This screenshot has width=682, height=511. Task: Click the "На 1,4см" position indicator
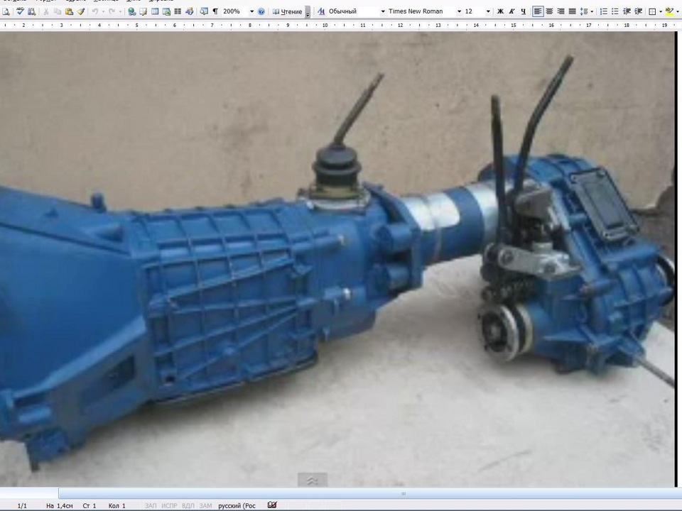(59, 506)
